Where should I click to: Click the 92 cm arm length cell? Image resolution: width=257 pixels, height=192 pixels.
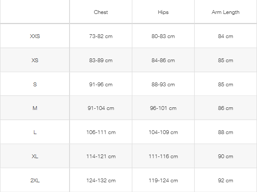(226, 181)
